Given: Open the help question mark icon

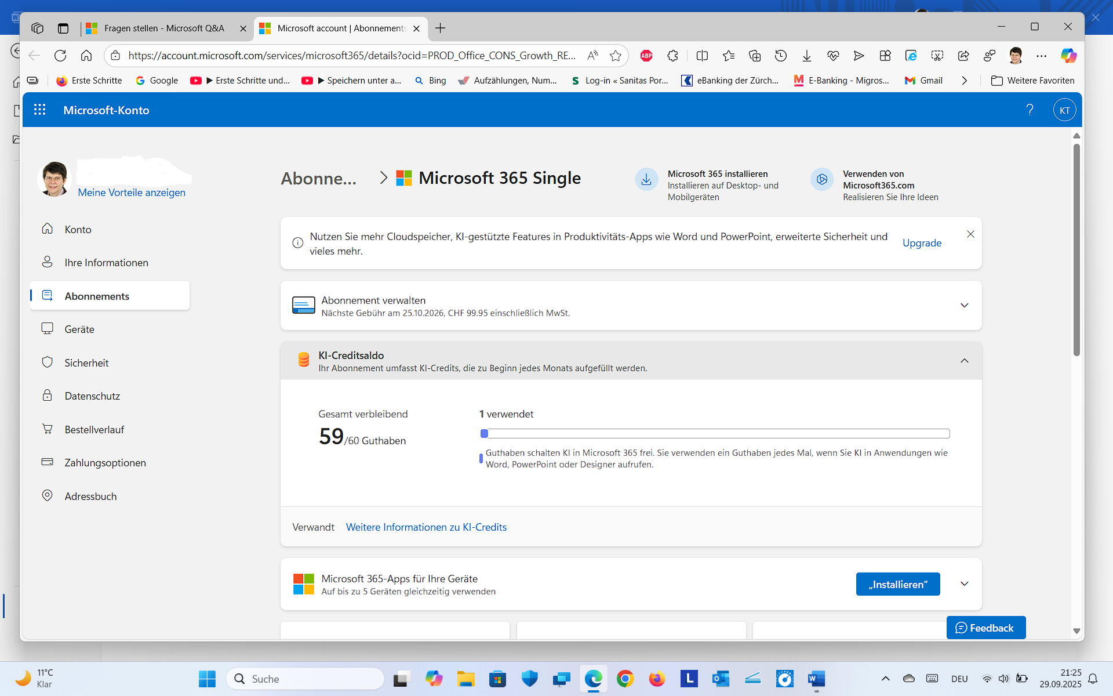Looking at the screenshot, I should [x=1030, y=109].
